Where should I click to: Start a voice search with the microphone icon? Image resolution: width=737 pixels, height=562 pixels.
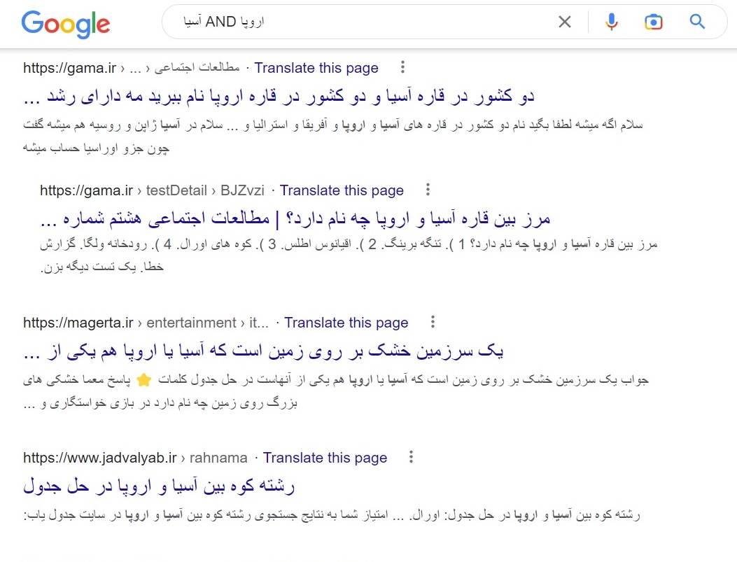(x=611, y=22)
